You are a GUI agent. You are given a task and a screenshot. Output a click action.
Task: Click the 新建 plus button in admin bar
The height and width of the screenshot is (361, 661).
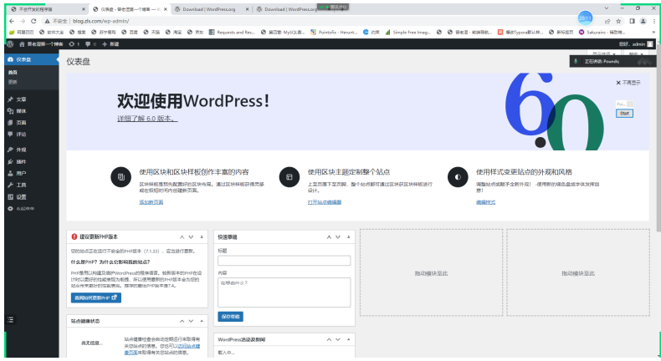(x=110, y=43)
